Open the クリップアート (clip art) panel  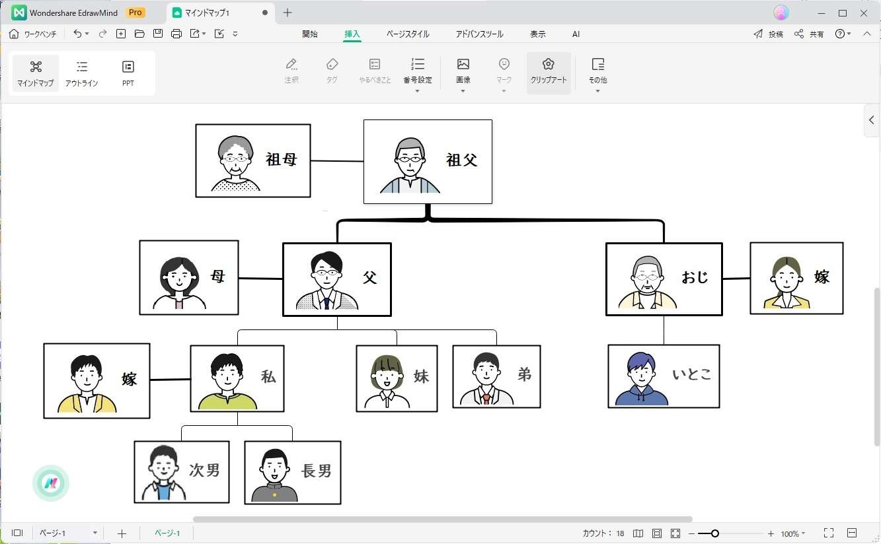click(548, 71)
